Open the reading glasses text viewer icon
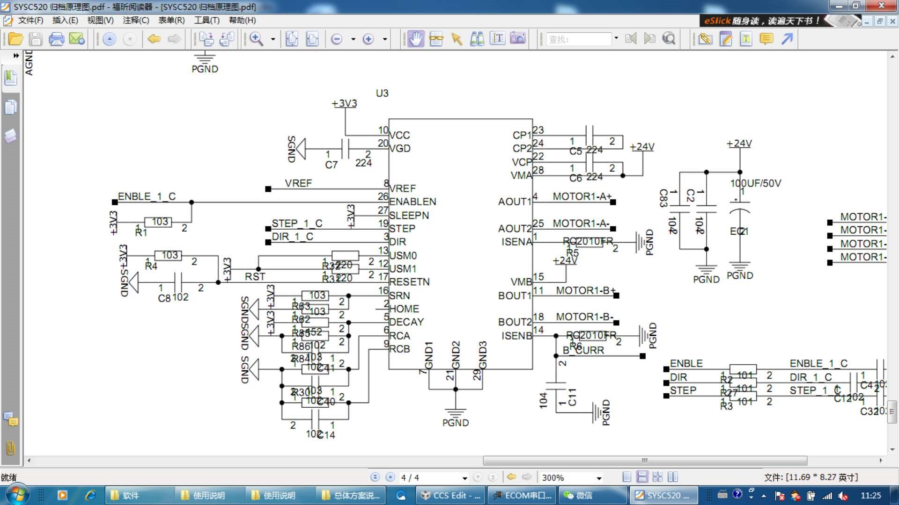The width and height of the screenshot is (899, 505). pos(436,39)
